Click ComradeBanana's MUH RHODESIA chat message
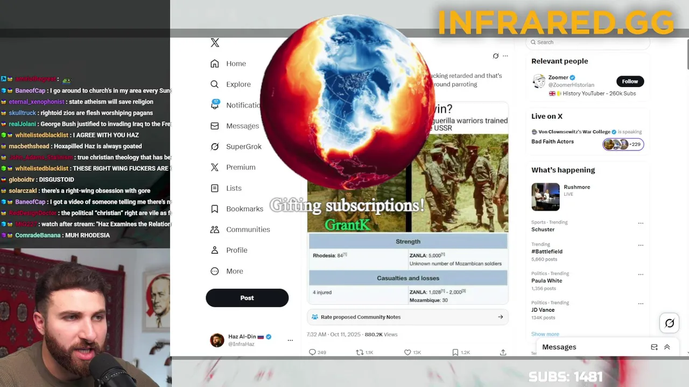This screenshot has height=387, width=689. coord(87,235)
